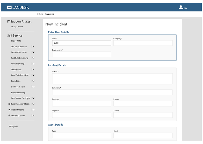Focus the incident Details text area

coord(112,79)
